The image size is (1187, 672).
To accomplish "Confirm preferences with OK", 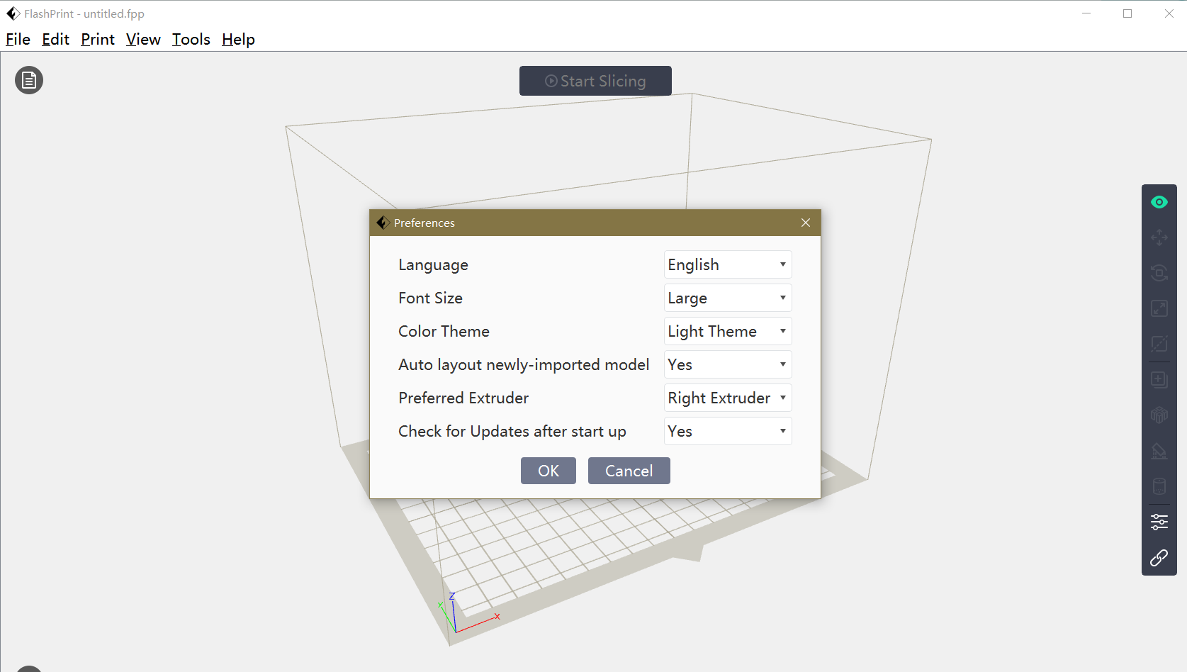I will (549, 471).
